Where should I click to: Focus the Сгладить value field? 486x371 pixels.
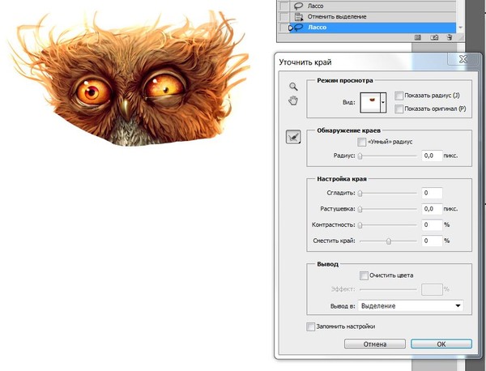tap(432, 193)
